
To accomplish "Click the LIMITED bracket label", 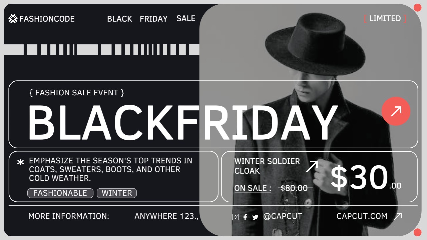I will [385, 18].
